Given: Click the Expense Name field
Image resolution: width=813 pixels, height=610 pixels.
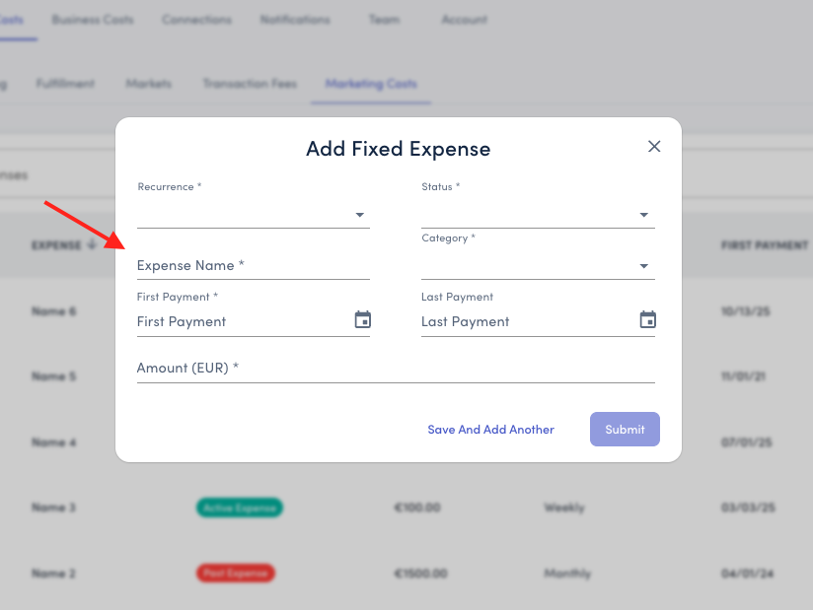Looking at the screenshot, I should pyautogui.click(x=253, y=266).
